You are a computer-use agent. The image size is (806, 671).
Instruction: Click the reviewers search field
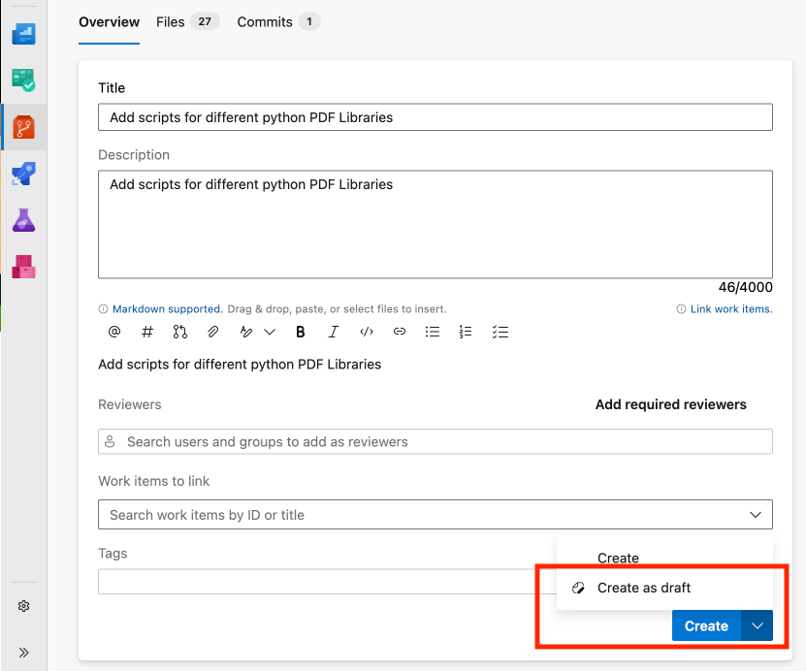pos(435,441)
